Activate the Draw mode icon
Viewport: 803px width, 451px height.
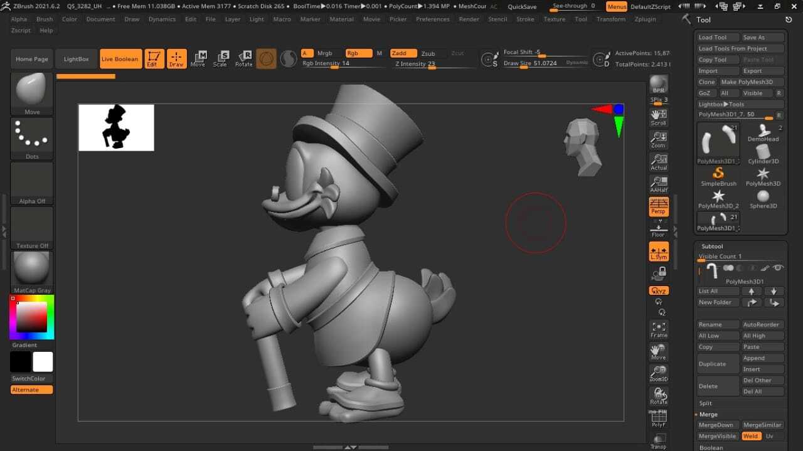176,59
